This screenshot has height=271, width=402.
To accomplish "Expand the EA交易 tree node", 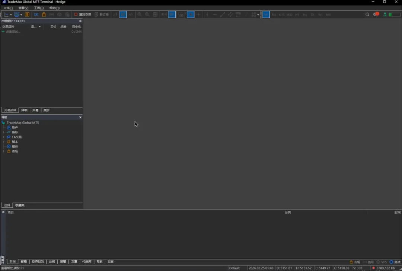I will [4, 137].
